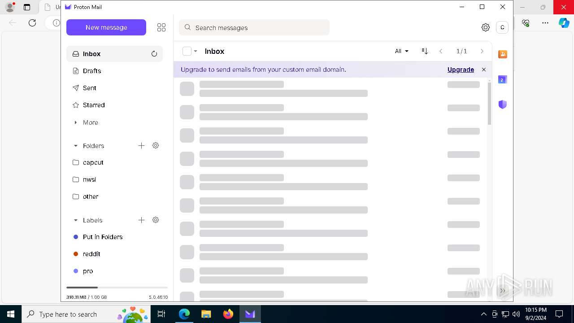Reload the page in Edge browser
The height and width of the screenshot is (323, 574).
(32, 23)
